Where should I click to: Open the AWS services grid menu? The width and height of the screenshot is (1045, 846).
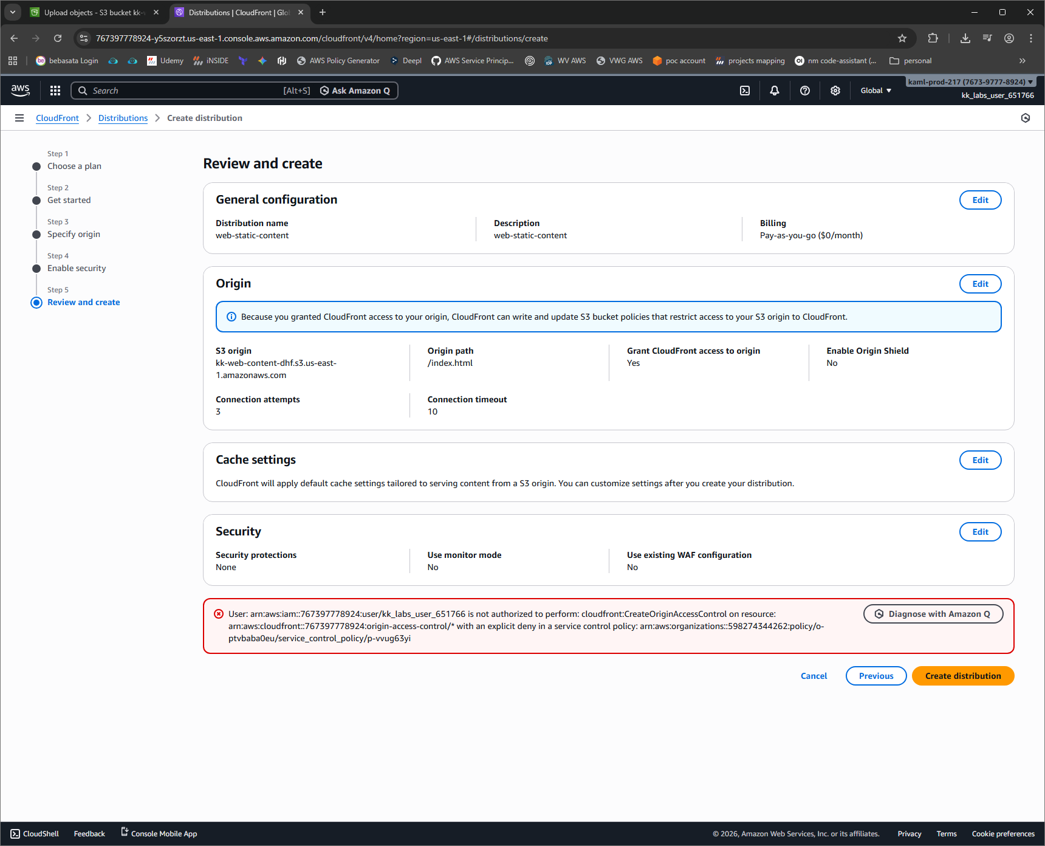coord(55,91)
